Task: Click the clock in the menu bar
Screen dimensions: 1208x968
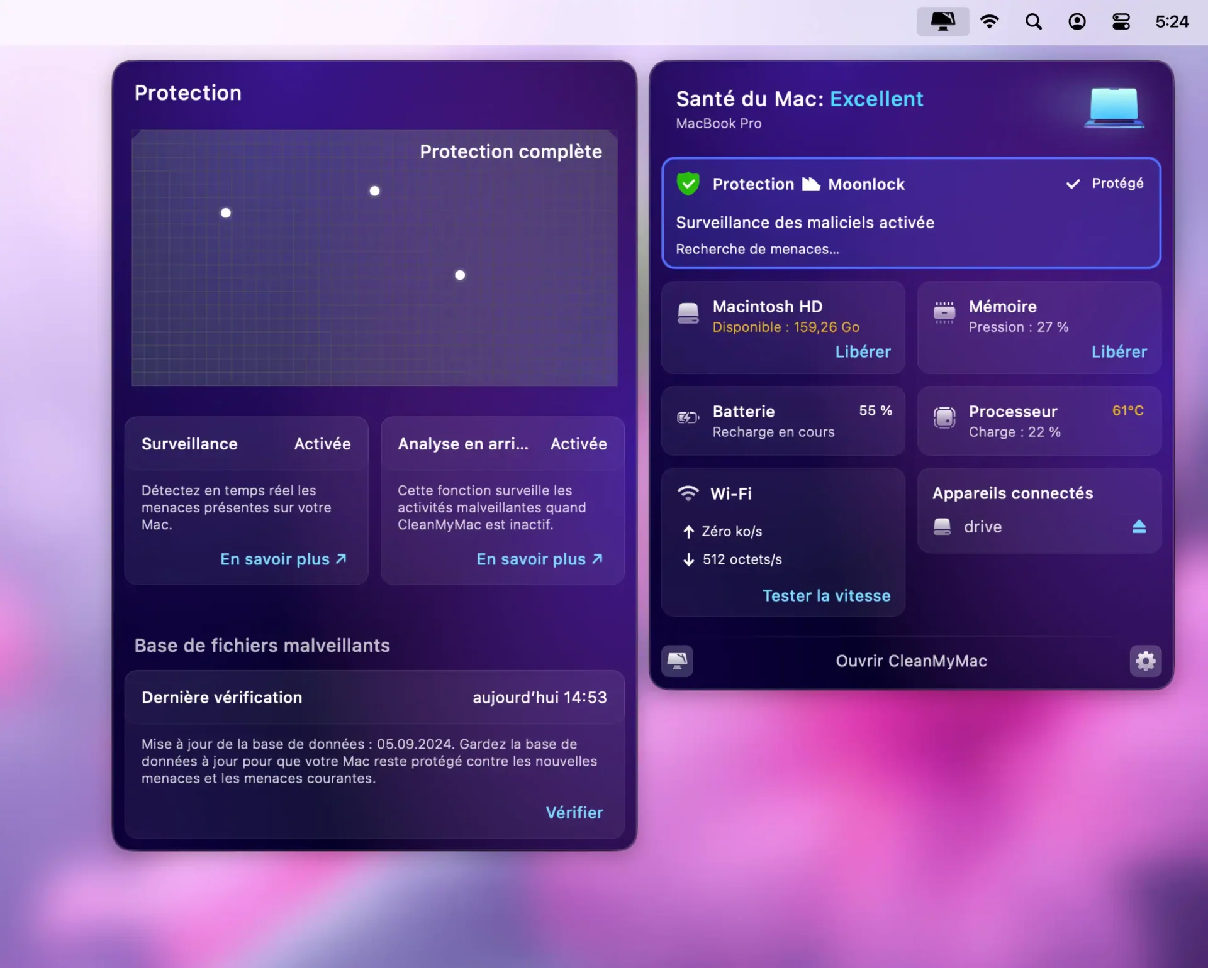Action: [x=1172, y=21]
